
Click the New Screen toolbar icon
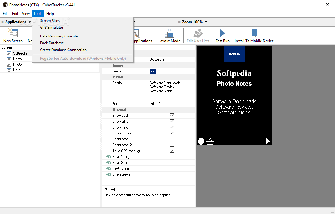[x=13, y=33]
